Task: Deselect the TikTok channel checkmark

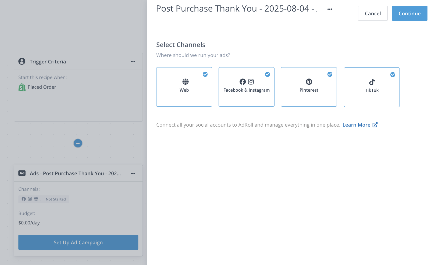Action: pos(393,75)
